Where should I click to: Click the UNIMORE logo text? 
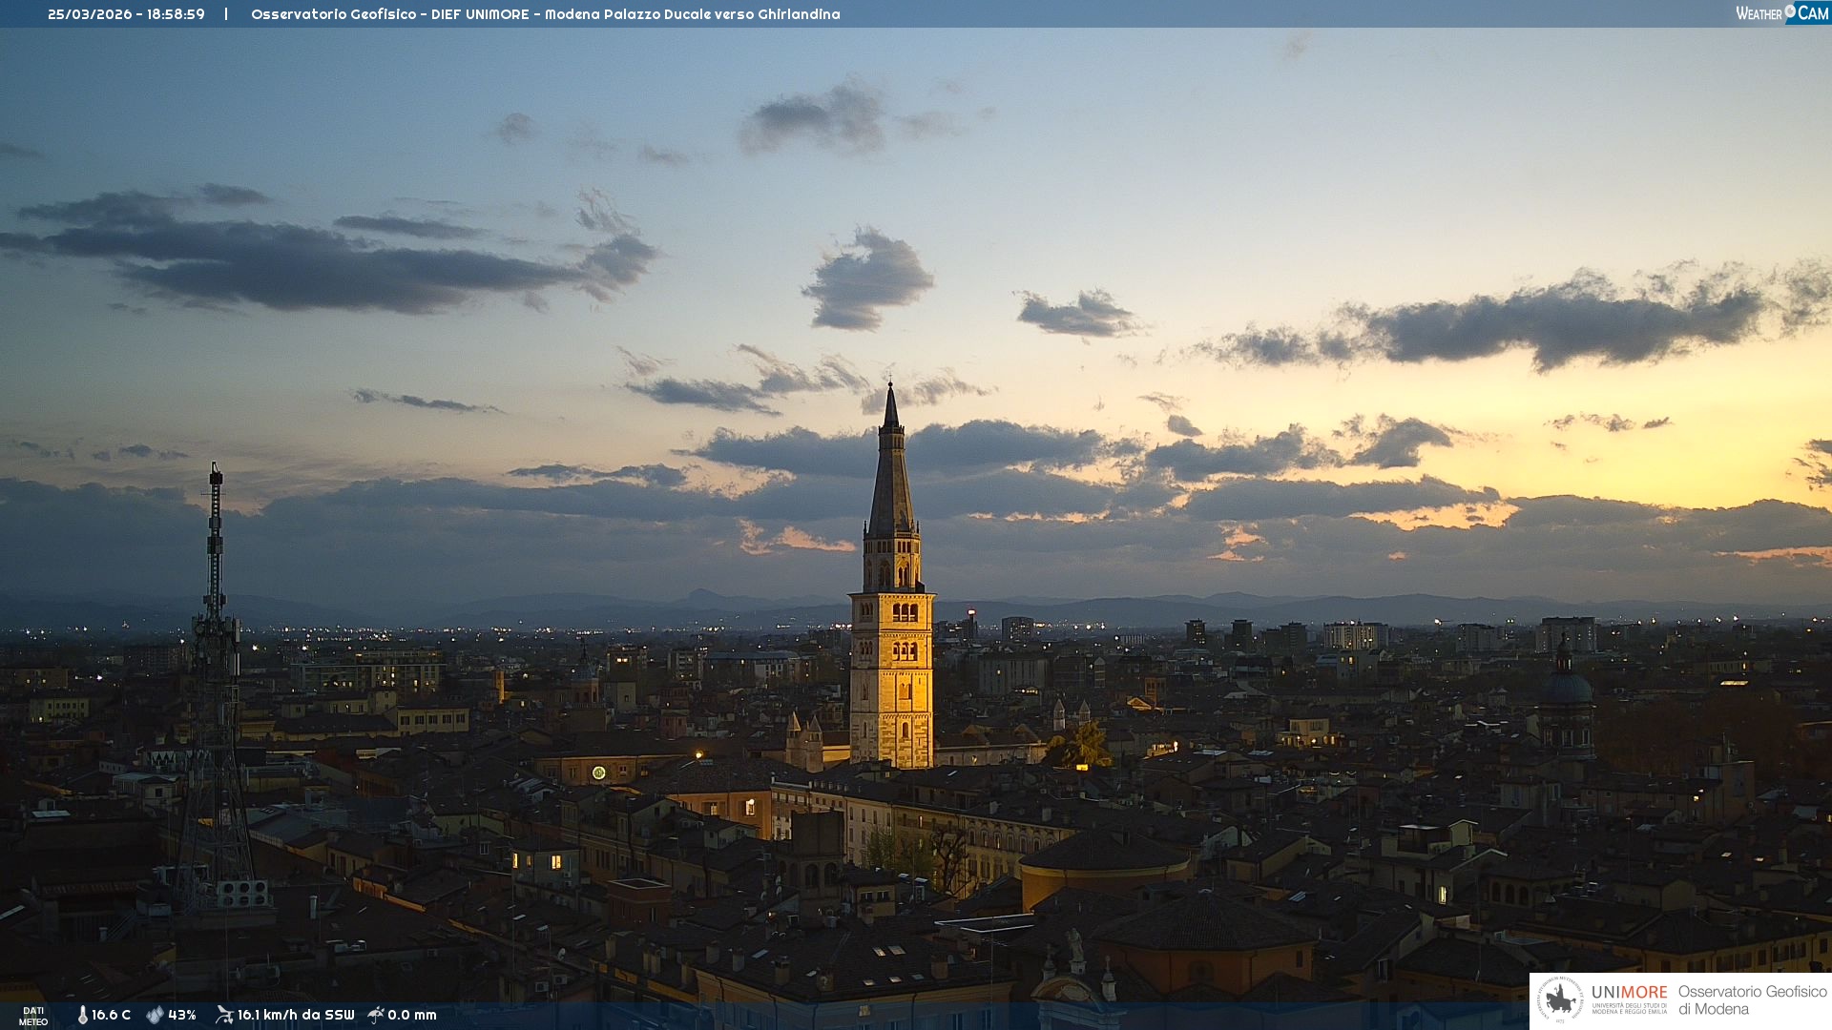click(1629, 992)
